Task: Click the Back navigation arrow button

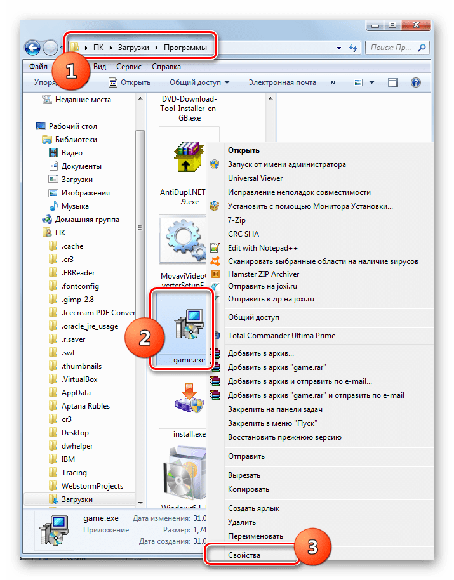Action: (33, 48)
